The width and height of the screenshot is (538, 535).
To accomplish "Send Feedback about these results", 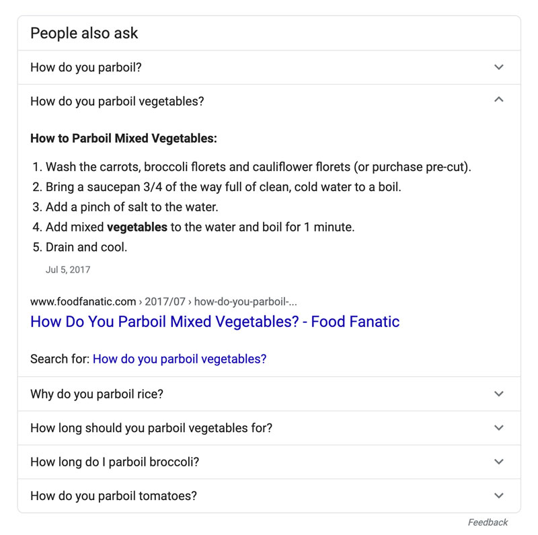I will (489, 522).
